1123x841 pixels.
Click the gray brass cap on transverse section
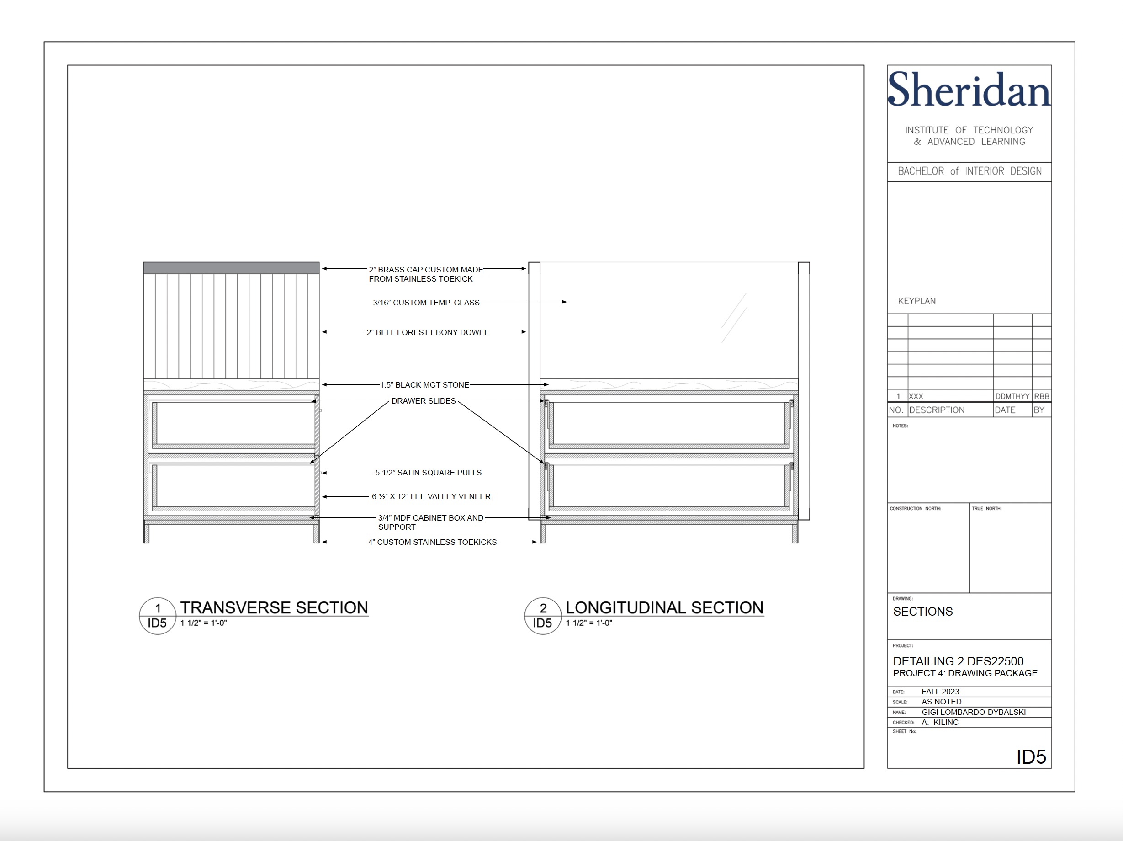point(231,268)
